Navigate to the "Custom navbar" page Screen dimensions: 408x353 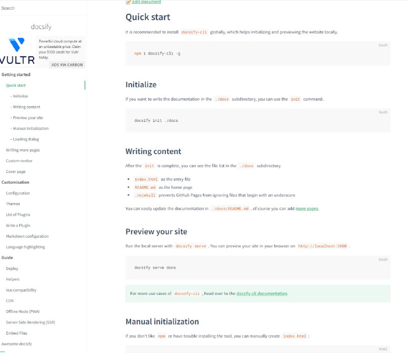(x=20, y=160)
